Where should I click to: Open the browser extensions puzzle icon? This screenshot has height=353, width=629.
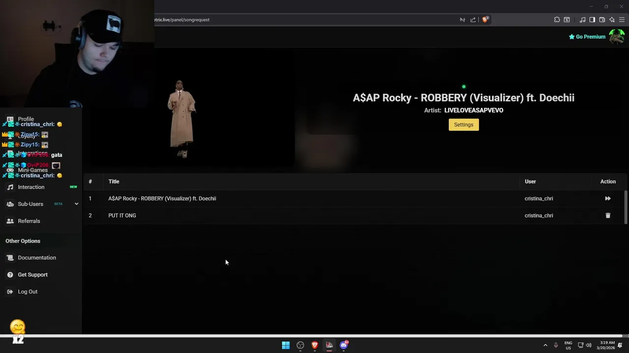[557, 20]
